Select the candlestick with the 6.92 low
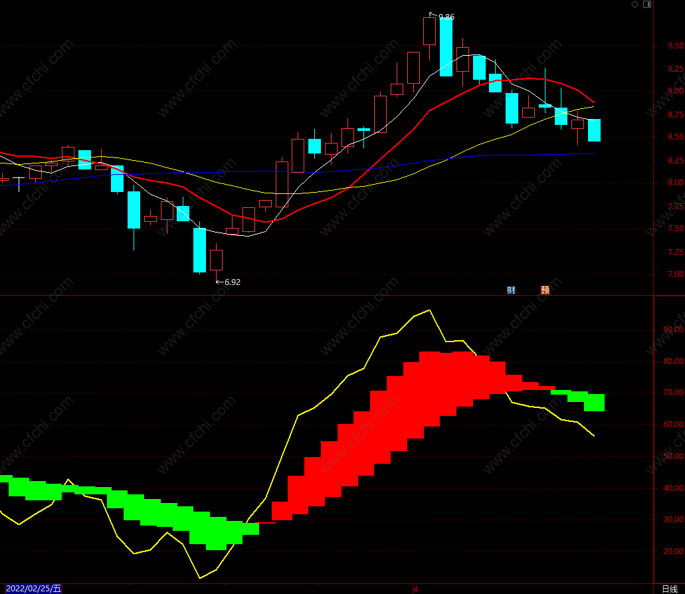This screenshot has width=685, height=594. (x=216, y=260)
